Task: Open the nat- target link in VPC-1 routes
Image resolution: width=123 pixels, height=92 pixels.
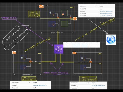Action: point(106,11)
